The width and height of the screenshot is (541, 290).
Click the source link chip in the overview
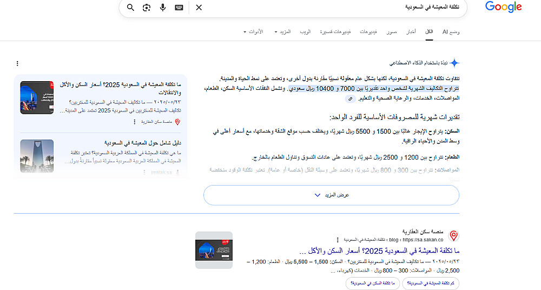(x=350, y=98)
